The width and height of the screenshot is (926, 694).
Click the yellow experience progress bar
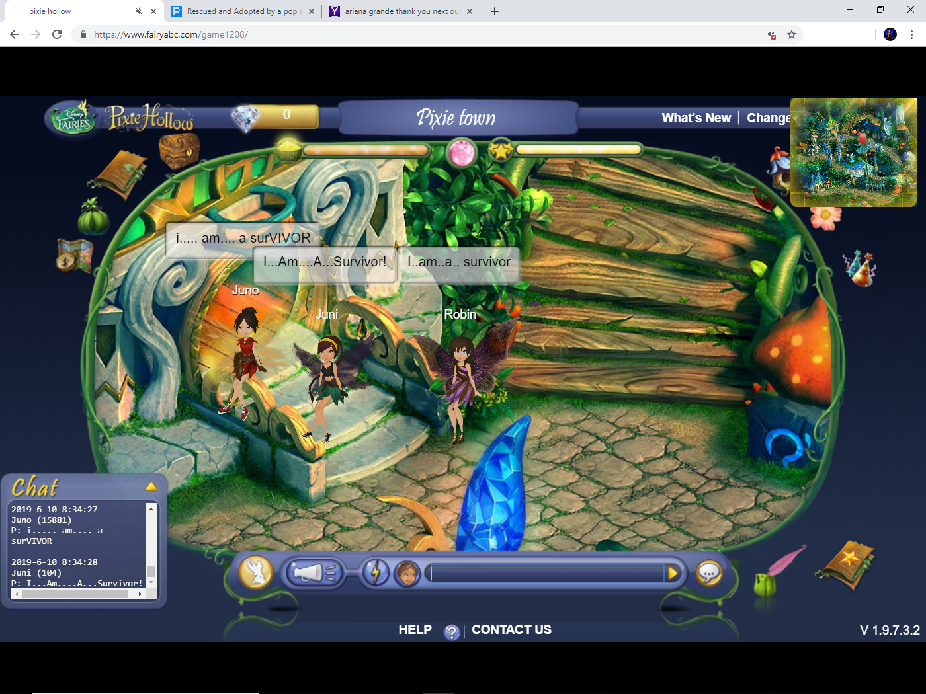click(x=579, y=149)
